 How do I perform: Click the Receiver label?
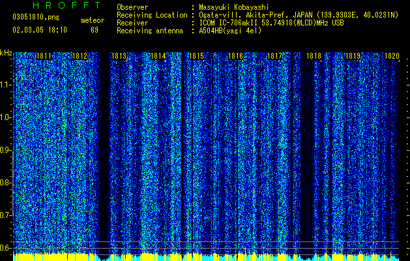[132, 23]
